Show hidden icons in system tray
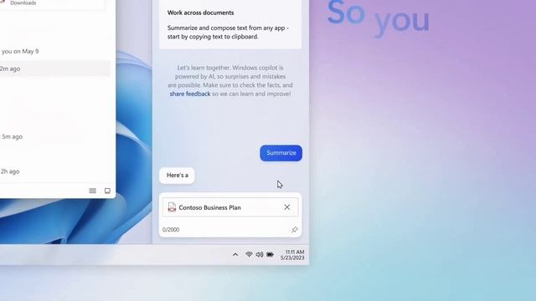Screen dimensions: 536x301 (235, 254)
